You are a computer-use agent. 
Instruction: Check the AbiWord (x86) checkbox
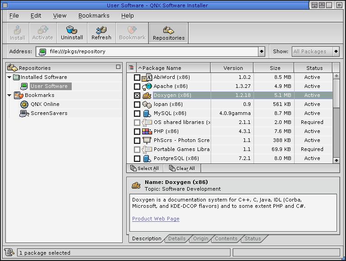[x=137, y=78]
